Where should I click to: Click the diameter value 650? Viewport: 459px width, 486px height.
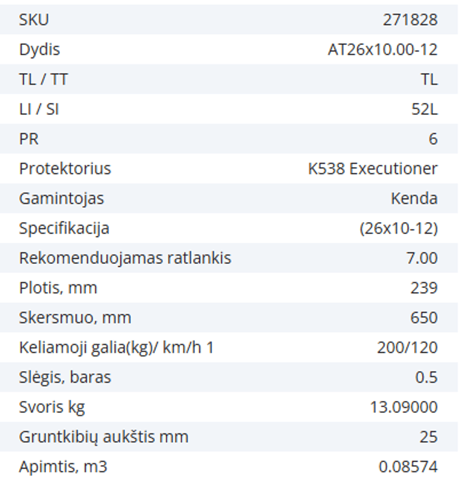coord(424,317)
